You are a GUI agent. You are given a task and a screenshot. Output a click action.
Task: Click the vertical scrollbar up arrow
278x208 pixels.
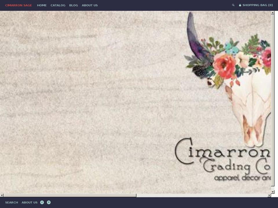coord(273,12)
